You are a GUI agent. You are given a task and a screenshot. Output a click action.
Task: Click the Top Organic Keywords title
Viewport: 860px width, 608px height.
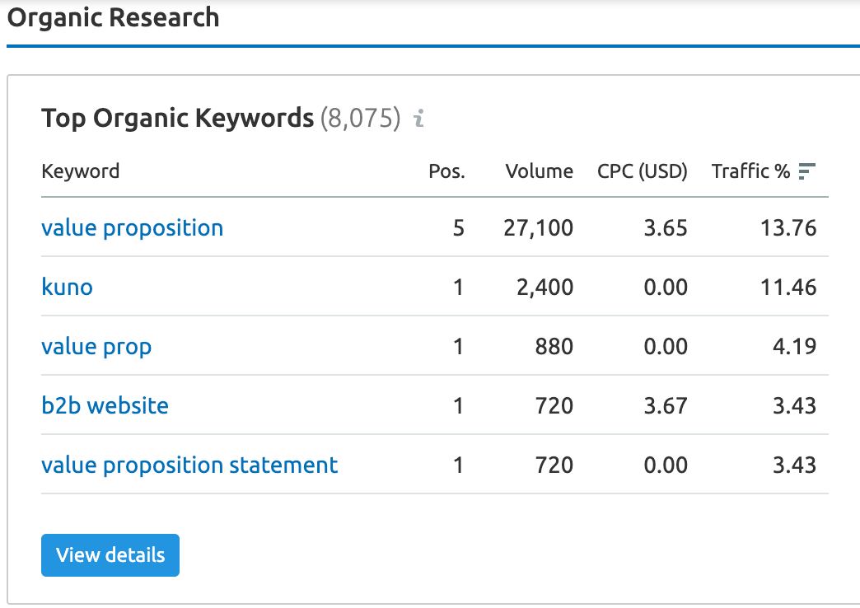tap(177, 119)
